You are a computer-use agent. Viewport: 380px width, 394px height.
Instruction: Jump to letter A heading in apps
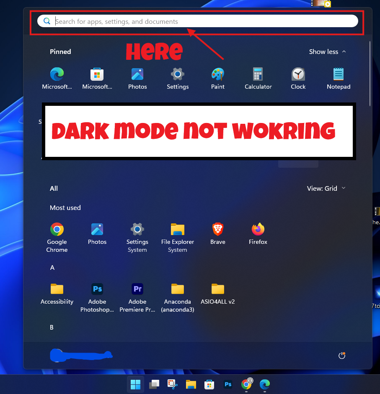pyautogui.click(x=52, y=268)
